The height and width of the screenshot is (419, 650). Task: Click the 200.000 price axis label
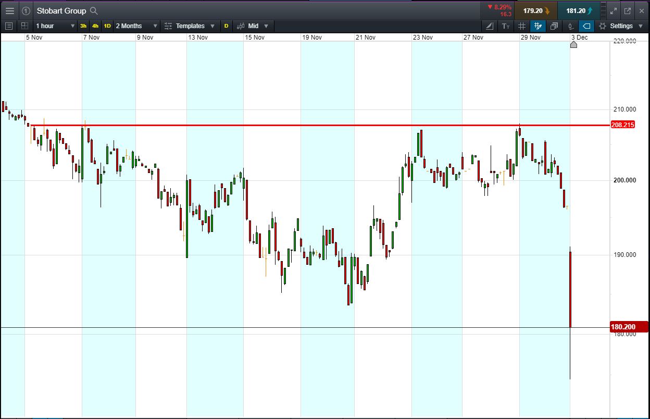pyautogui.click(x=624, y=180)
